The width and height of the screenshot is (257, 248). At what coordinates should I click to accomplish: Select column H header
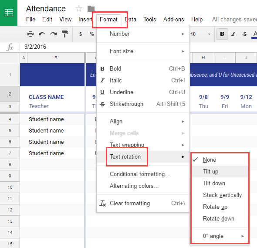pos(203,58)
